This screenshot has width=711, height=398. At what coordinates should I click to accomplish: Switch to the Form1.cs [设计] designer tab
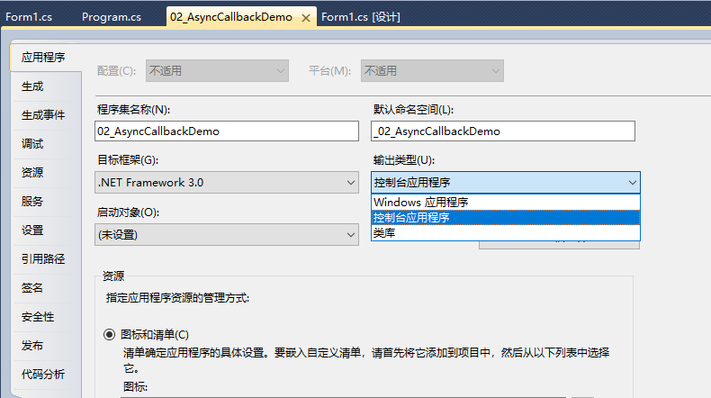361,17
